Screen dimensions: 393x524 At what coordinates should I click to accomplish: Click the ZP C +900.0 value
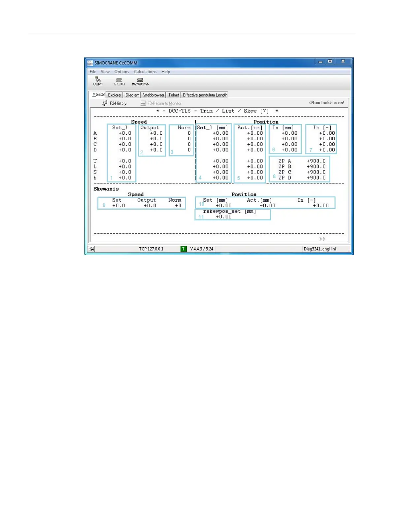point(316,172)
